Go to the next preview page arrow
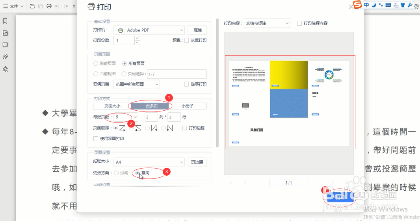 (333, 183)
